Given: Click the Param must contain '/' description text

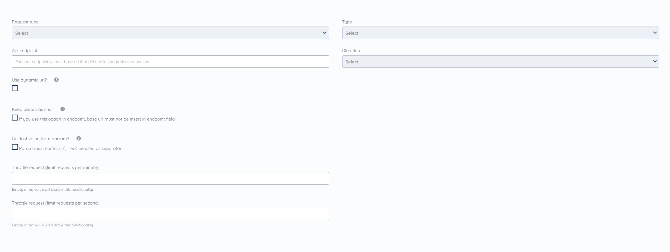Looking at the screenshot, I should [x=70, y=148].
